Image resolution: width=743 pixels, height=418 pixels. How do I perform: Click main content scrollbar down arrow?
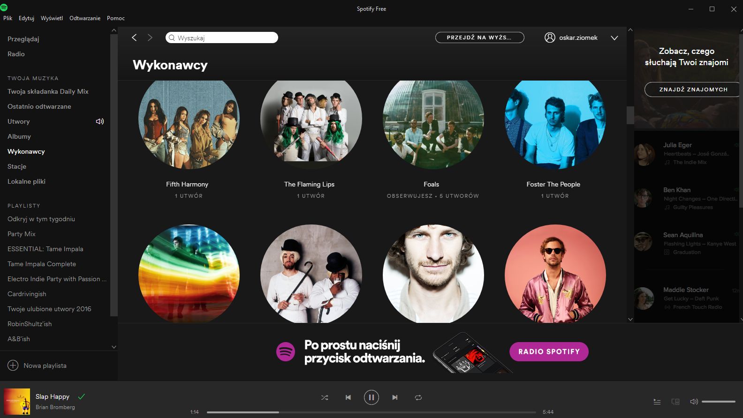pyautogui.click(x=630, y=319)
